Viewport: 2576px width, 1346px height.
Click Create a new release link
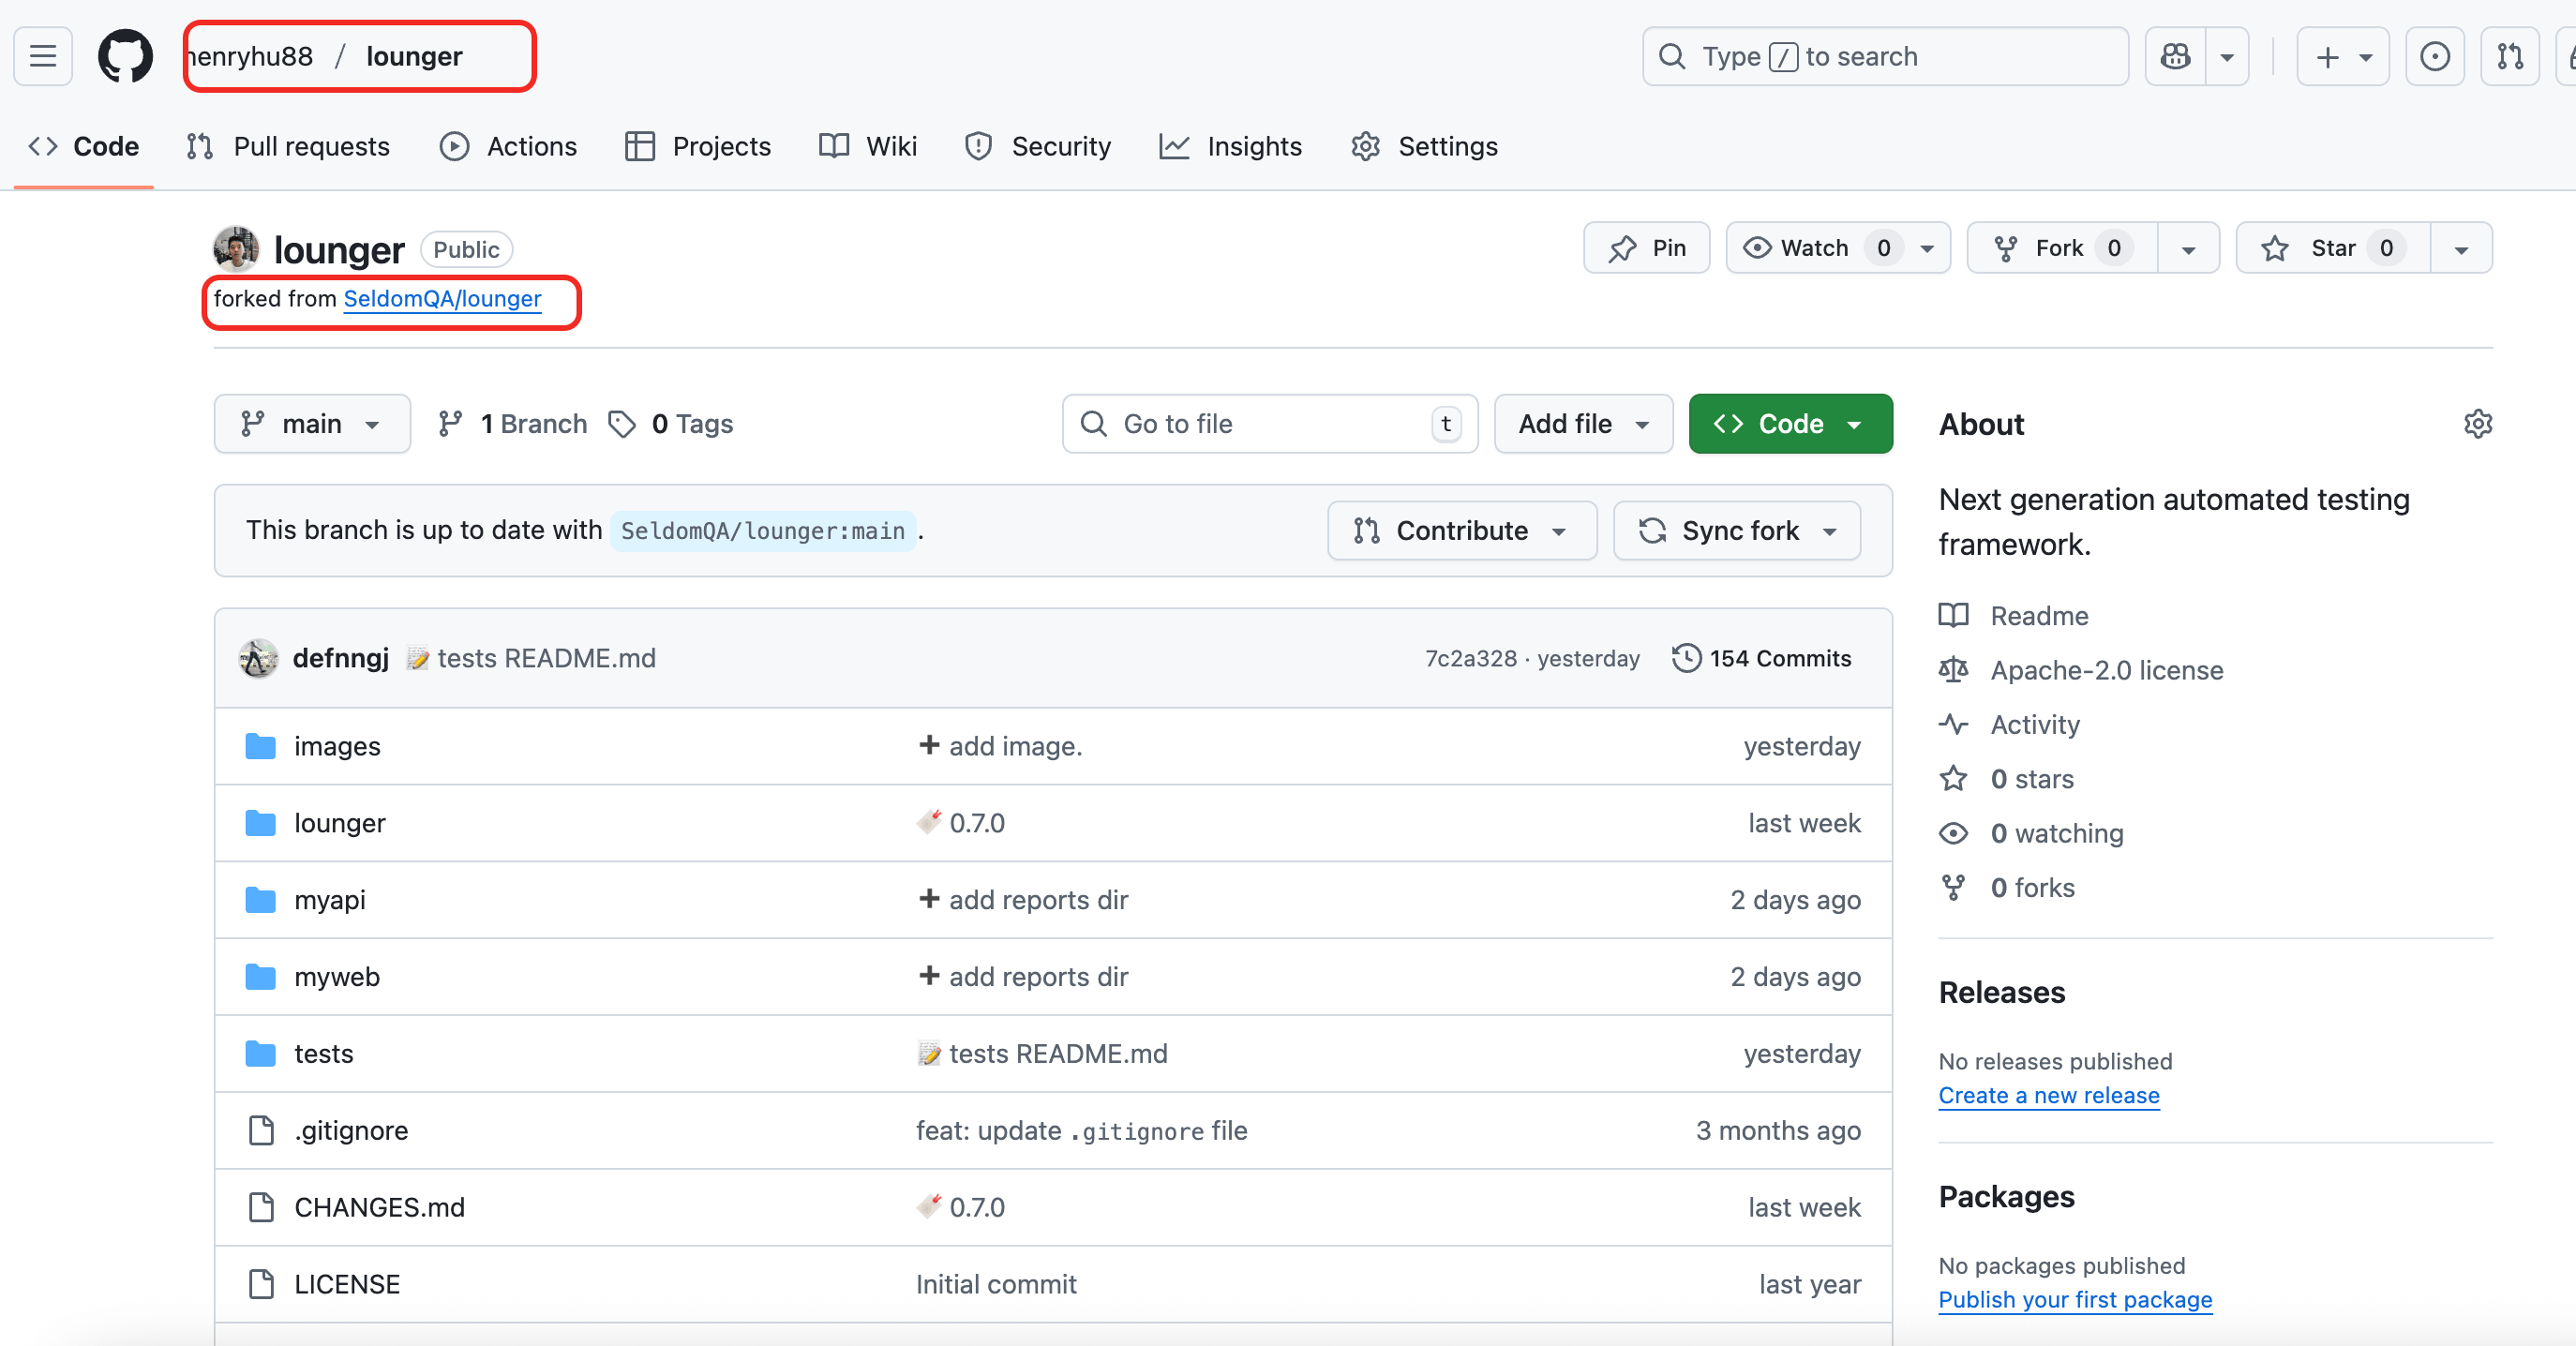click(2048, 1095)
